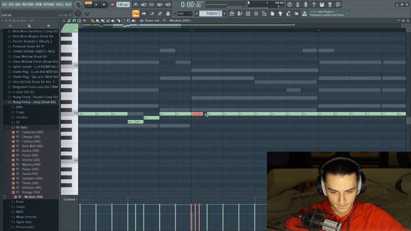411x231 pixels.
Task: Select YF - Wisdom (HH) sample
Action: tap(28, 197)
